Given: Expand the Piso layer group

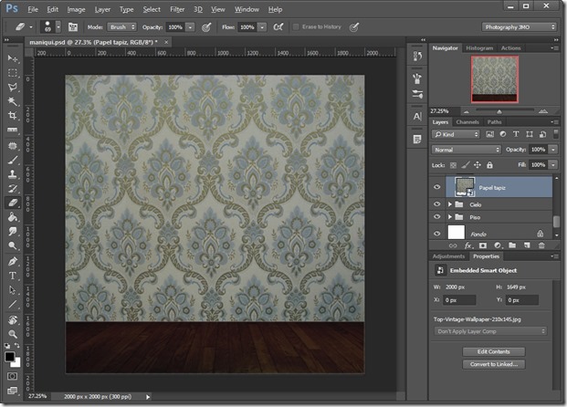Looking at the screenshot, I should pos(450,217).
